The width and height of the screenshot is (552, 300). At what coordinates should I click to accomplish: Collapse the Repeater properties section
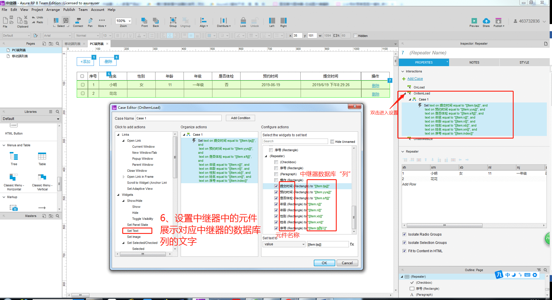pos(403,151)
